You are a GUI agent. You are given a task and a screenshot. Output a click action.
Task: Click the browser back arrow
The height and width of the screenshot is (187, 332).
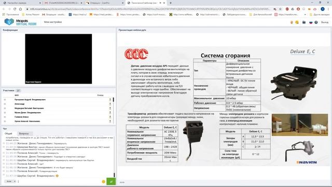point(4,9)
